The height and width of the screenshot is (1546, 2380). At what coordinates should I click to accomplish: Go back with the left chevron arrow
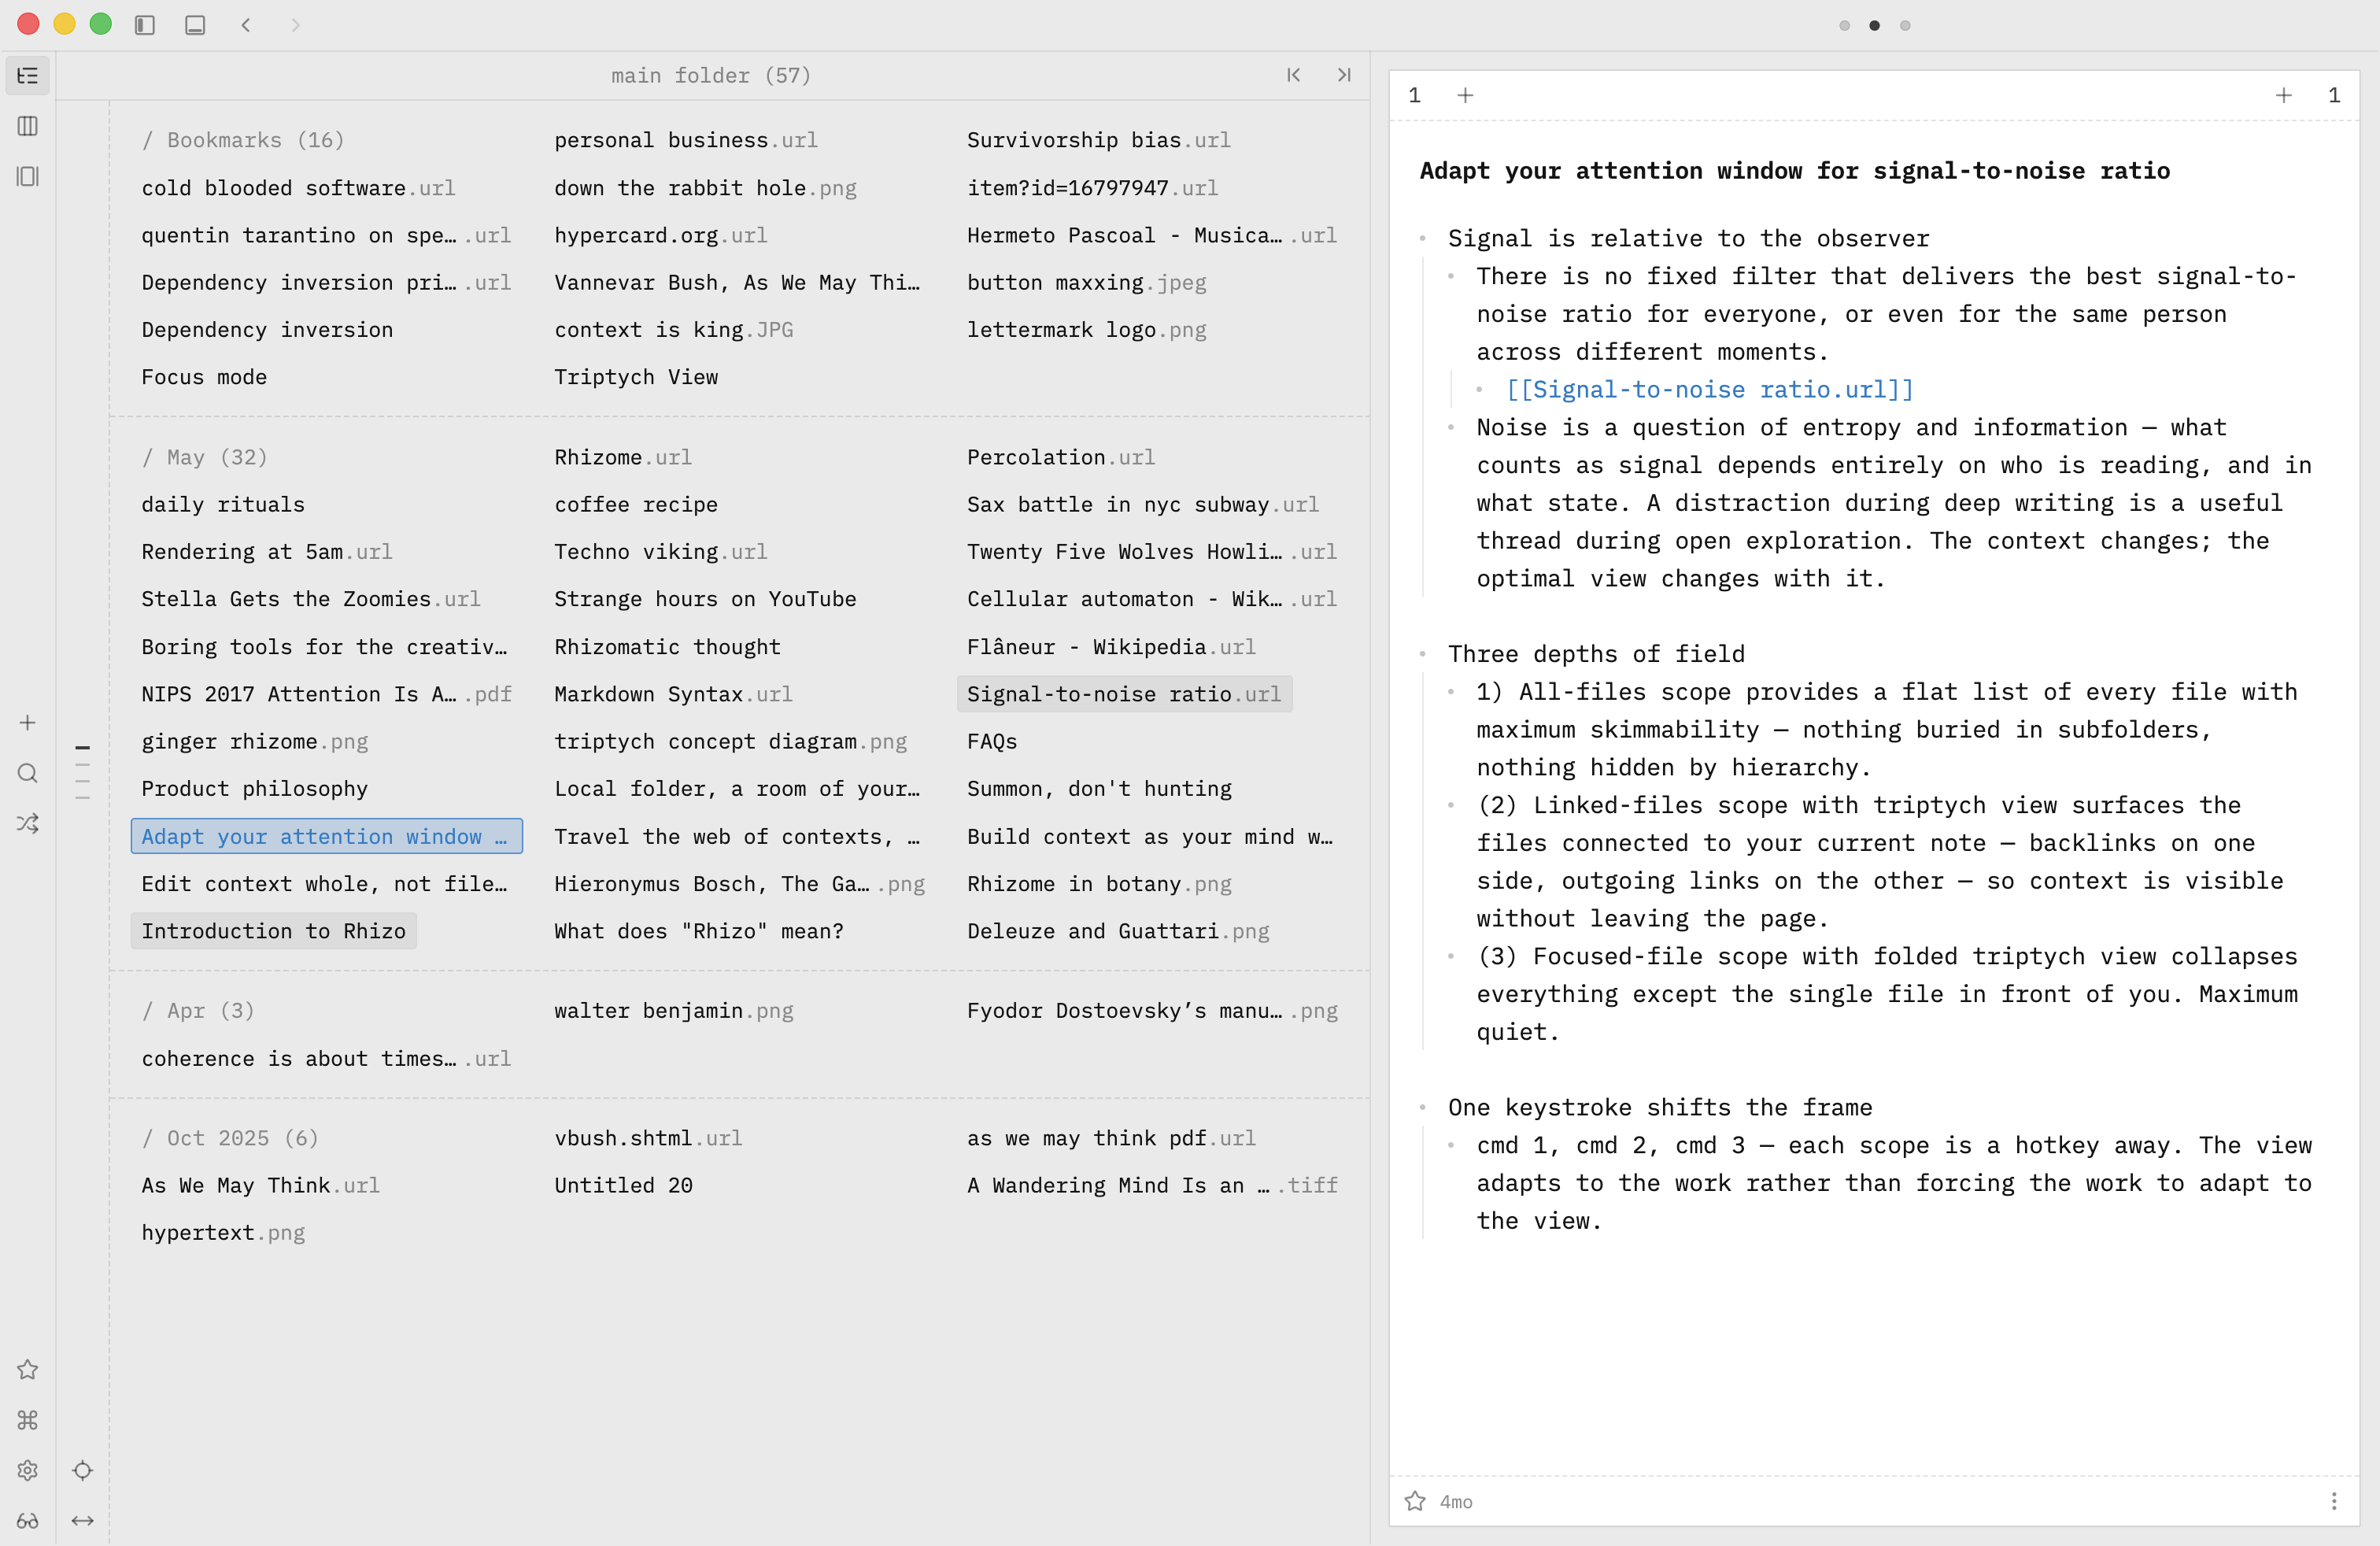coord(246,25)
